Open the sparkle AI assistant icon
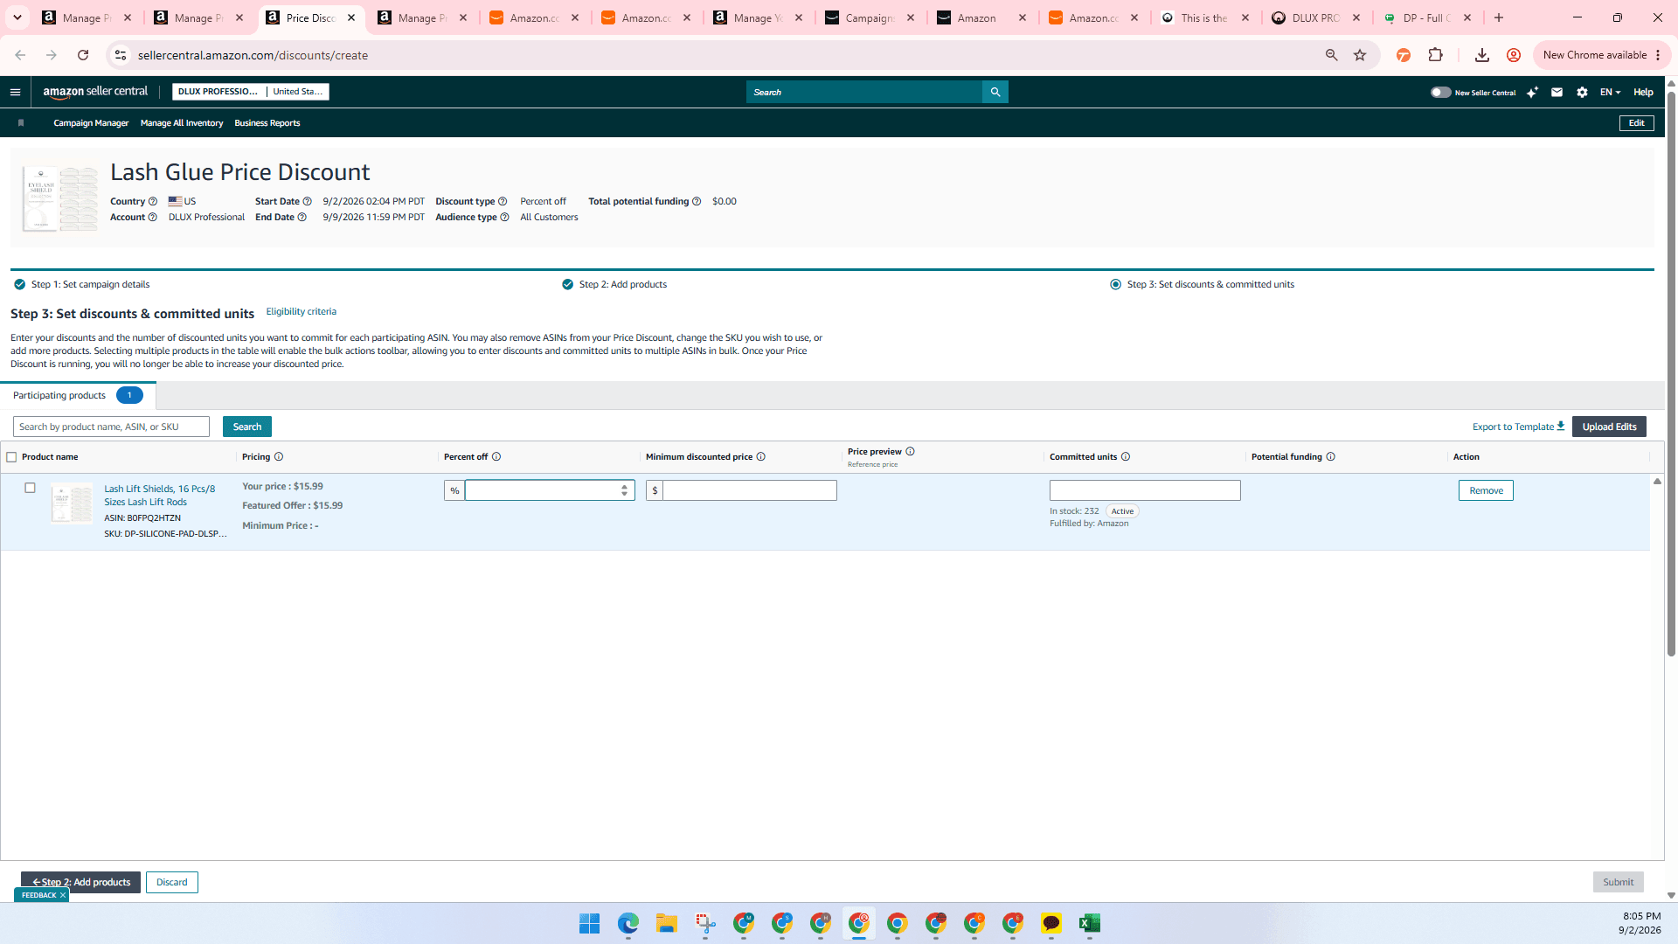Viewport: 1678px width, 944px height. 1532,93
